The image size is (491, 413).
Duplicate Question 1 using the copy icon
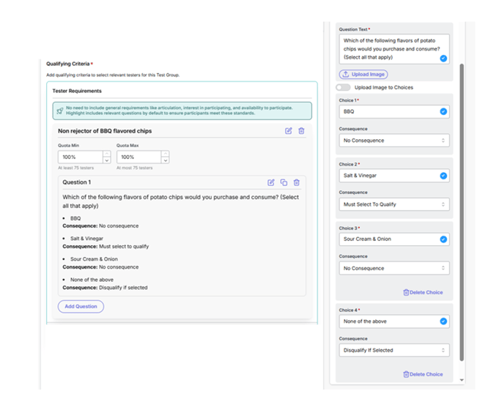(284, 182)
